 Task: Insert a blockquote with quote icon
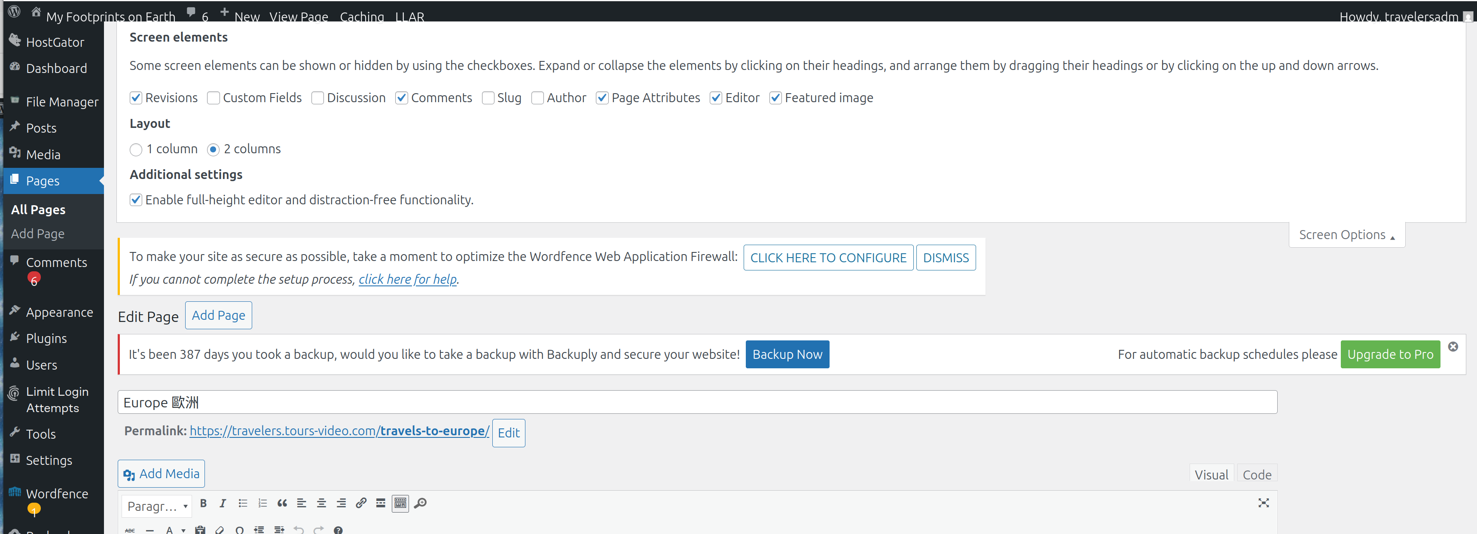[x=281, y=503]
